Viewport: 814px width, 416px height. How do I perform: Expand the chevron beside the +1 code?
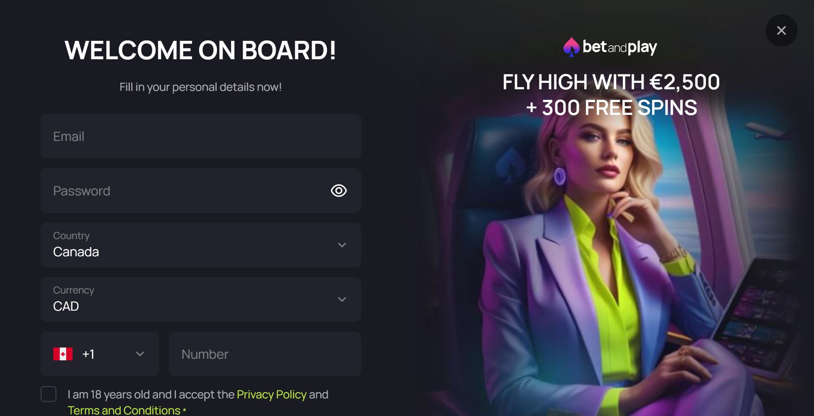pyautogui.click(x=140, y=354)
